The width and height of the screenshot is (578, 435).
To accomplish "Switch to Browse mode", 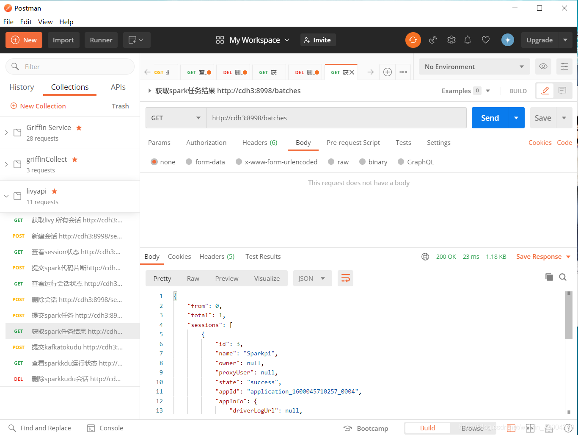I will (472, 428).
